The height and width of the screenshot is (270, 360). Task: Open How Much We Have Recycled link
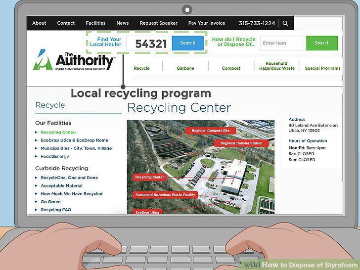pos(72,194)
